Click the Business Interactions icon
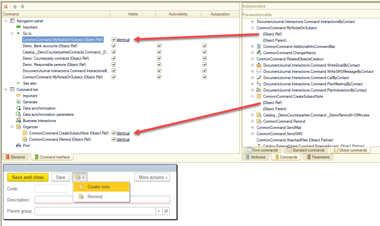This screenshot has width=380, height=226. pyautogui.click(x=18, y=121)
